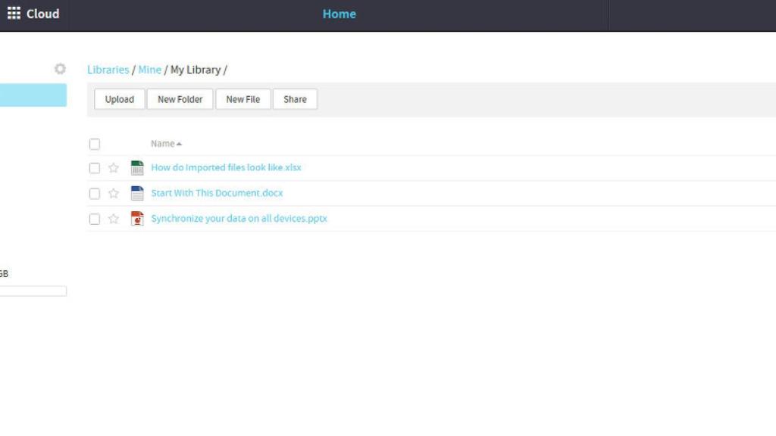Click the storage usage progress bar
The width and height of the screenshot is (776, 436).
(33, 291)
